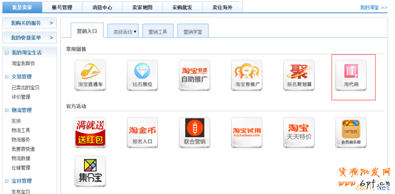Open the 淘宝 天天特价 icon

click(x=299, y=132)
